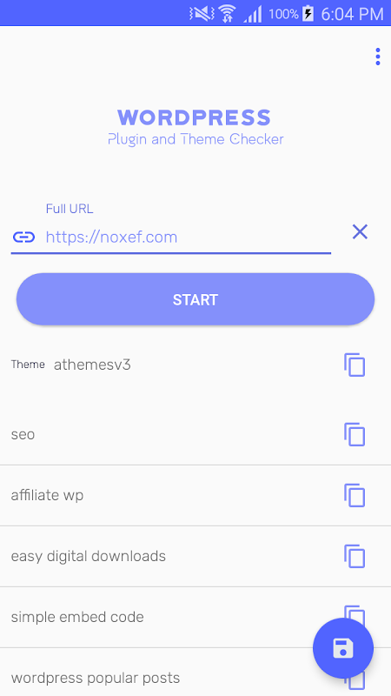Select the seo plugin row
The image size is (391, 696).
pos(195,434)
